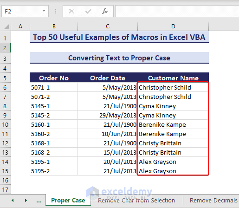239x208 pixels.
Task: Select column B header
Action: pyautogui.click(x=54, y=26)
